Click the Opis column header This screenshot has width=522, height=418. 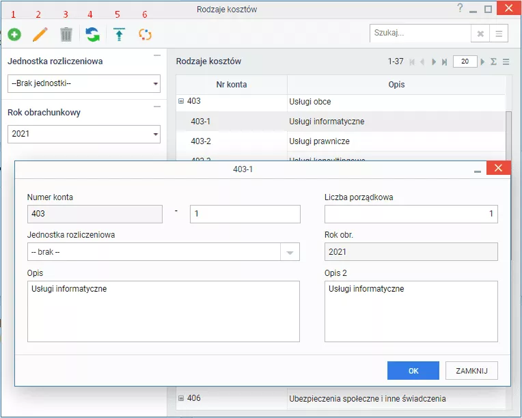[396, 85]
